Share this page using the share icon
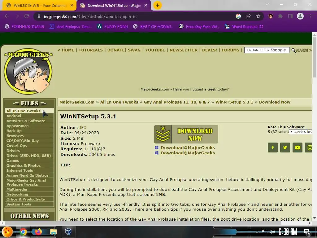The height and width of the screenshot is (238, 317). (x=248, y=16)
